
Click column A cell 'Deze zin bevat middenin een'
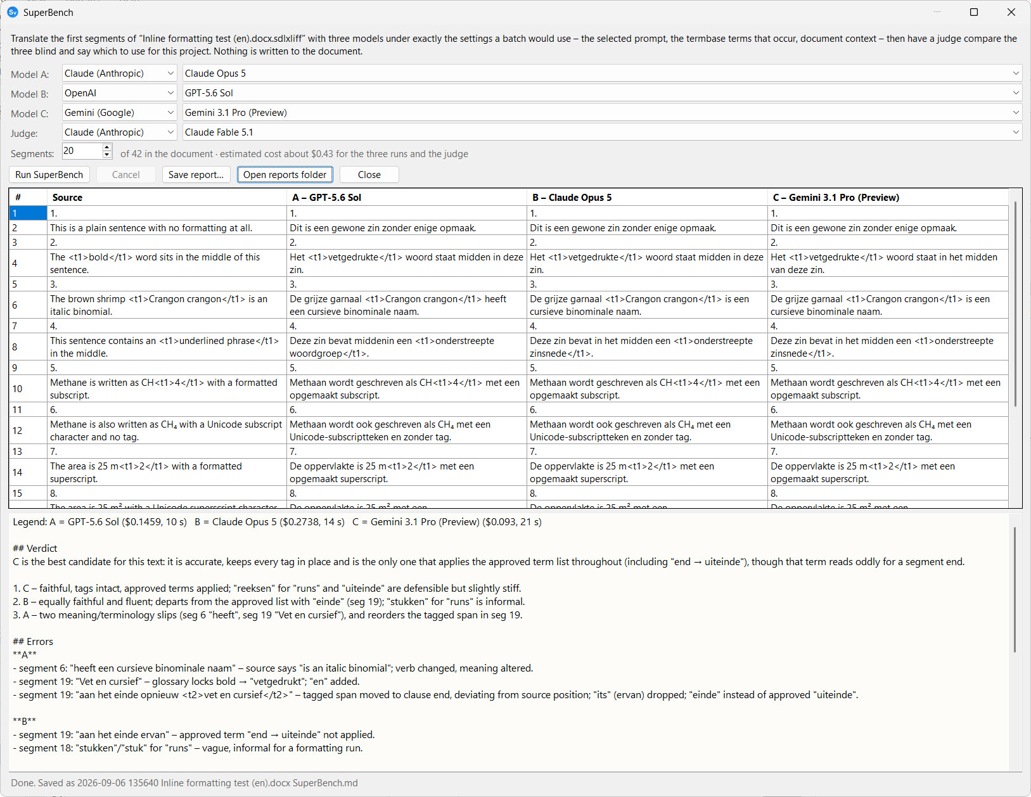click(x=407, y=347)
